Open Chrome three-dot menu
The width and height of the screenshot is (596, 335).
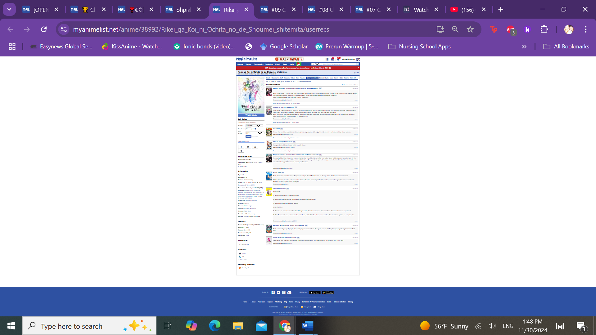click(586, 29)
